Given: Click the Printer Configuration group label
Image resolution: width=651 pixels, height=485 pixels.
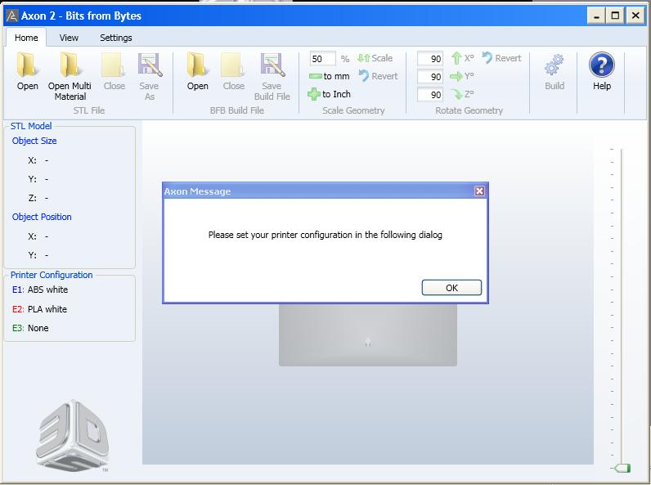Looking at the screenshot, I should 52,275.
